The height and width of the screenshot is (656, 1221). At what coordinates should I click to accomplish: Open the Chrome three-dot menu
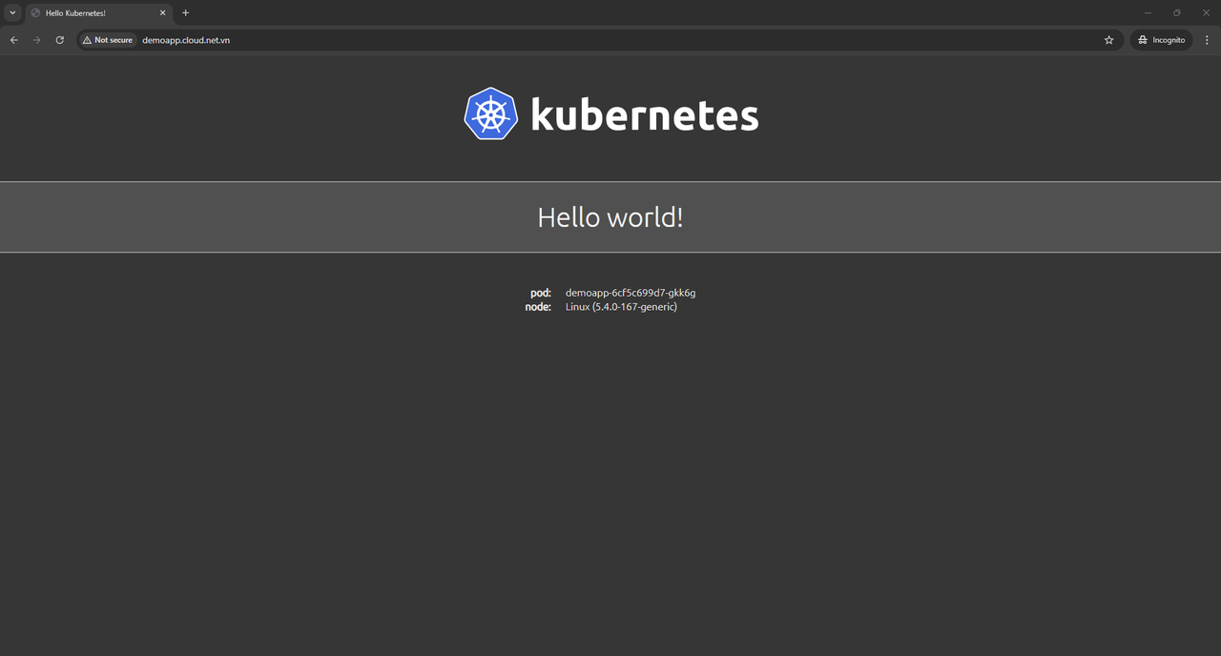(1207, 40)
